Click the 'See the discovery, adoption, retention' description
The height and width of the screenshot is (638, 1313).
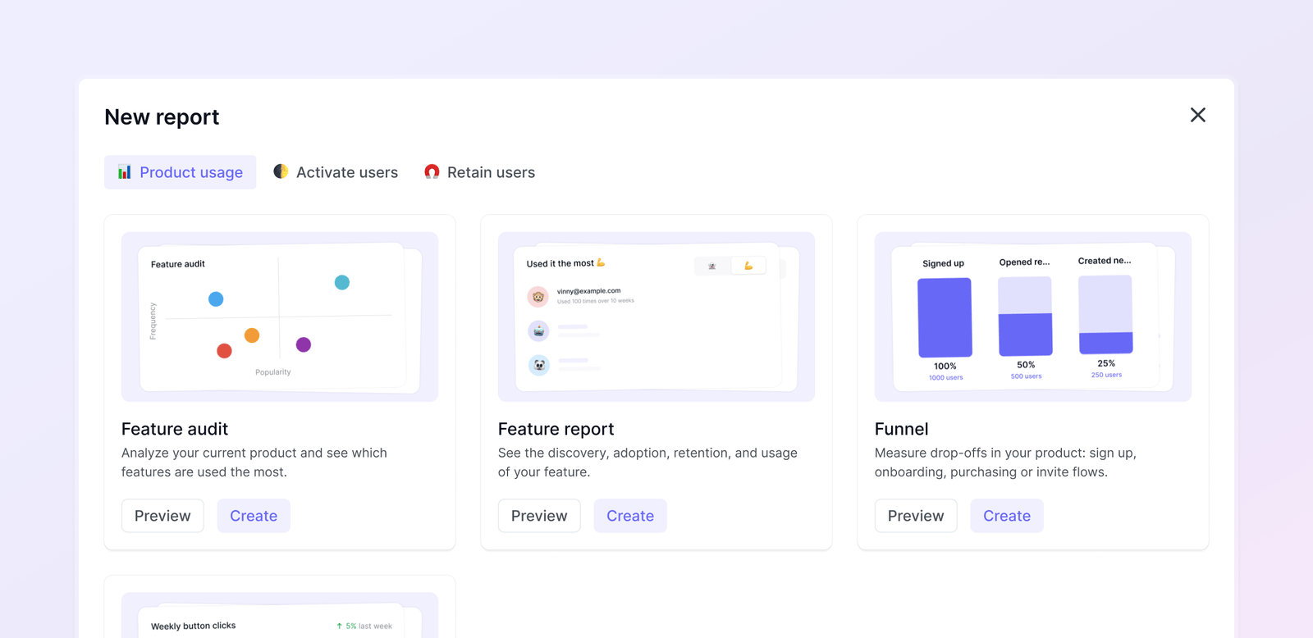[647, 463]
